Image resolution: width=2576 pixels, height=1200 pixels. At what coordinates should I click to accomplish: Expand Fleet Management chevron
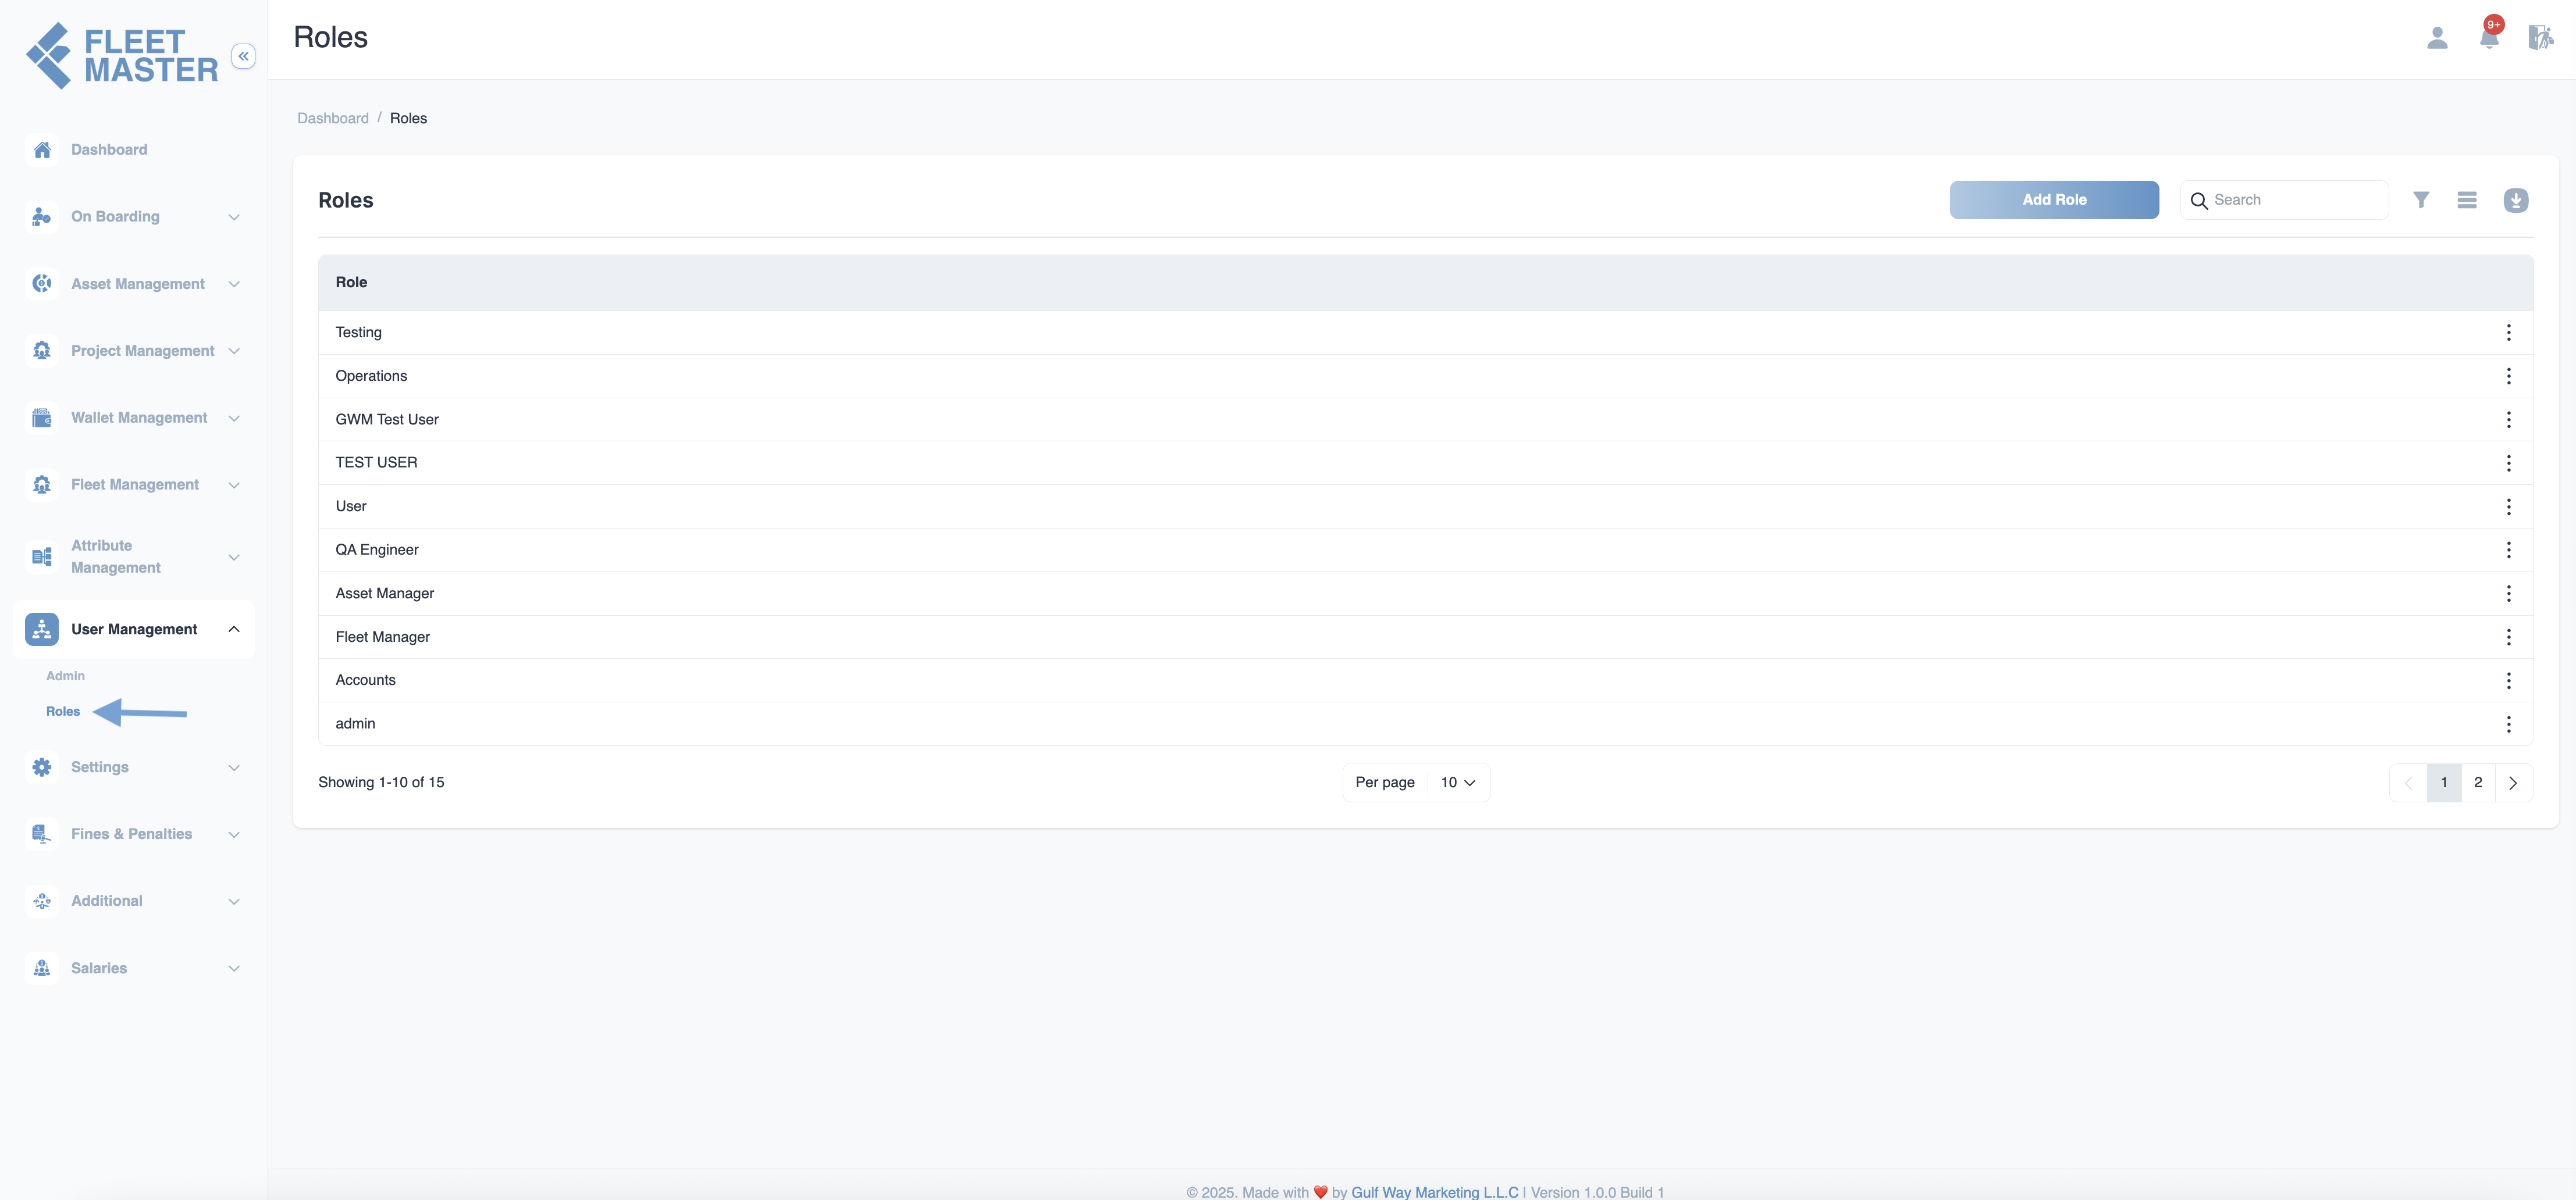pyautogui.click(x=234, y=485)
